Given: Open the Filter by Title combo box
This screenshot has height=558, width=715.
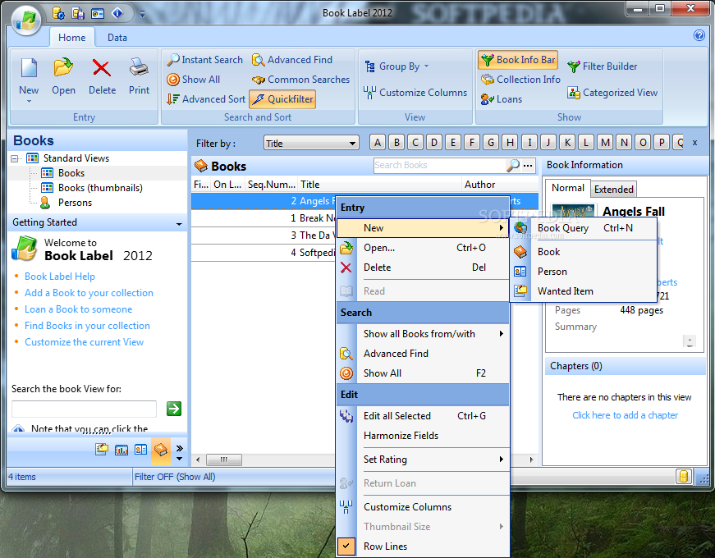Looking at the screenshot, I should pyautogui.click(x=311, y=143).
